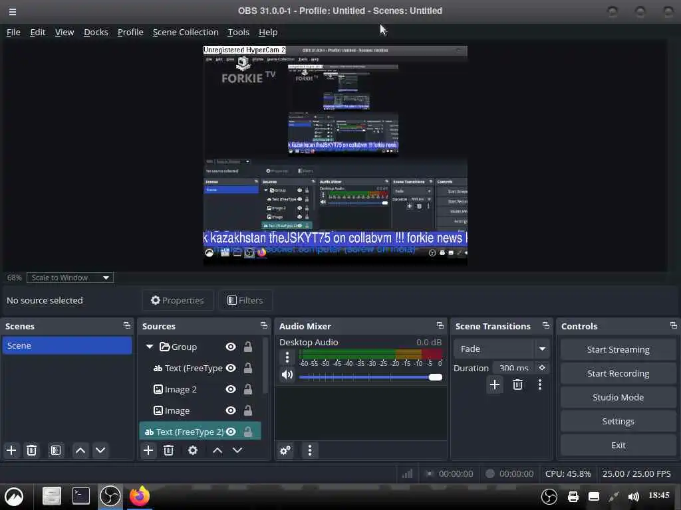
Task: Toggle lock on Image 2 source
Action: (247, 389)
